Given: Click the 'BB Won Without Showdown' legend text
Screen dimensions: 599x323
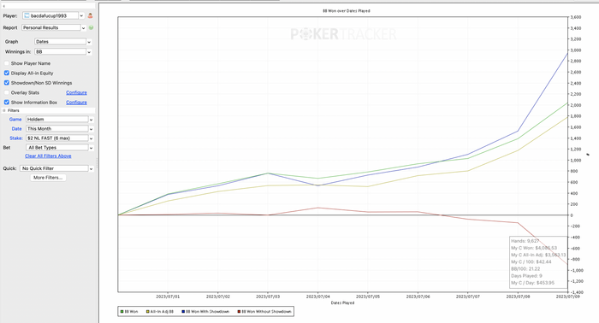Looking at the screenshot, I should [266, 312].
